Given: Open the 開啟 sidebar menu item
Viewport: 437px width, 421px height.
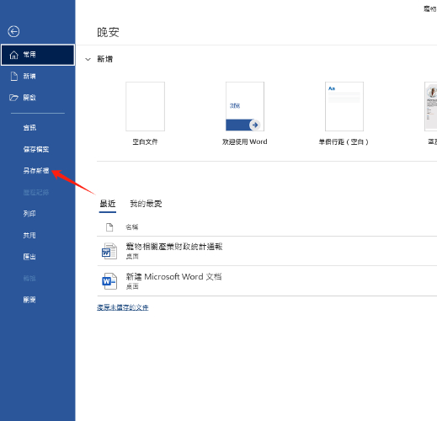Looking at the screenshot, I should 38,98.
